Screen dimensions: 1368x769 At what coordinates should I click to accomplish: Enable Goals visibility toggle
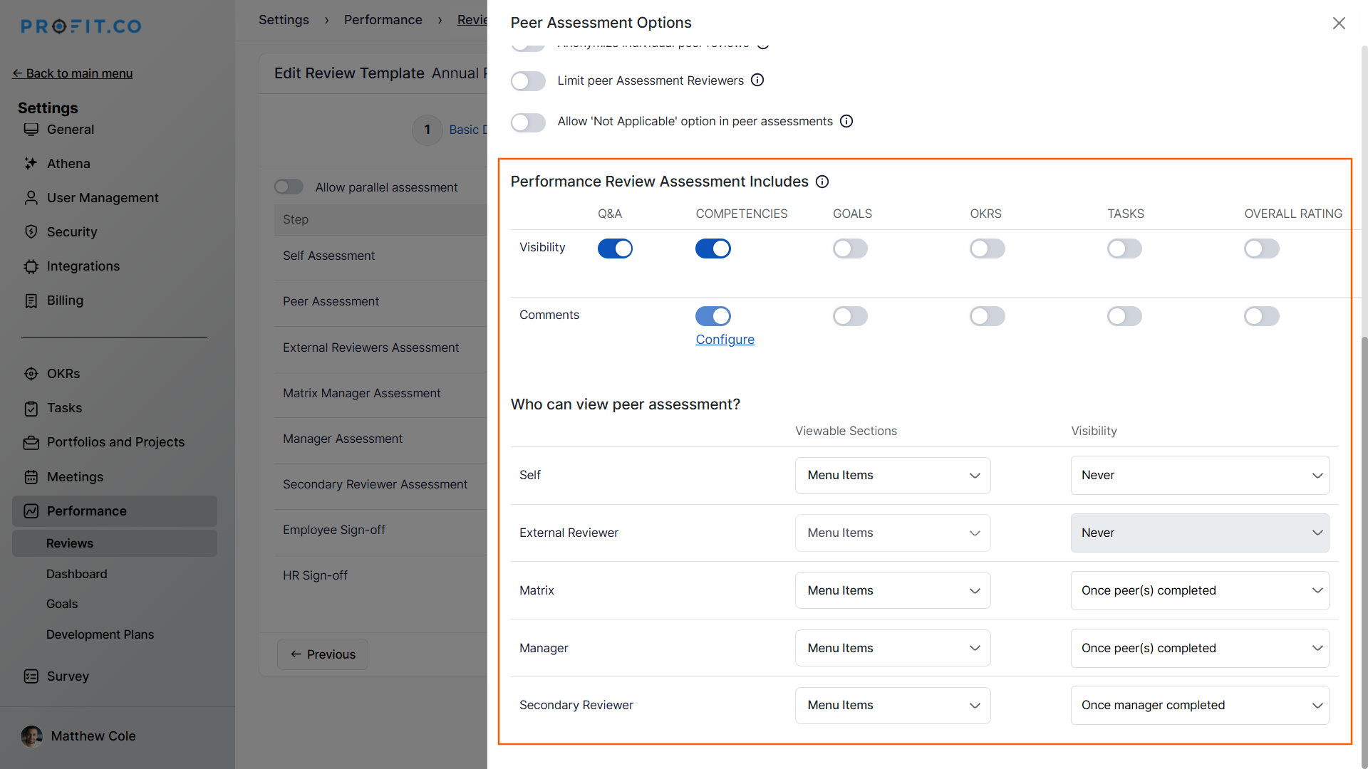click(x=850, y=249)
